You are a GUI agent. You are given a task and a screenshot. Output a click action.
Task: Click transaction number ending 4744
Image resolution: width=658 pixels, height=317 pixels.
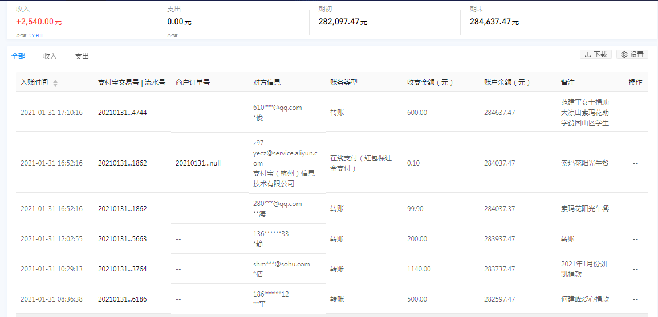(x=122, y=113)
